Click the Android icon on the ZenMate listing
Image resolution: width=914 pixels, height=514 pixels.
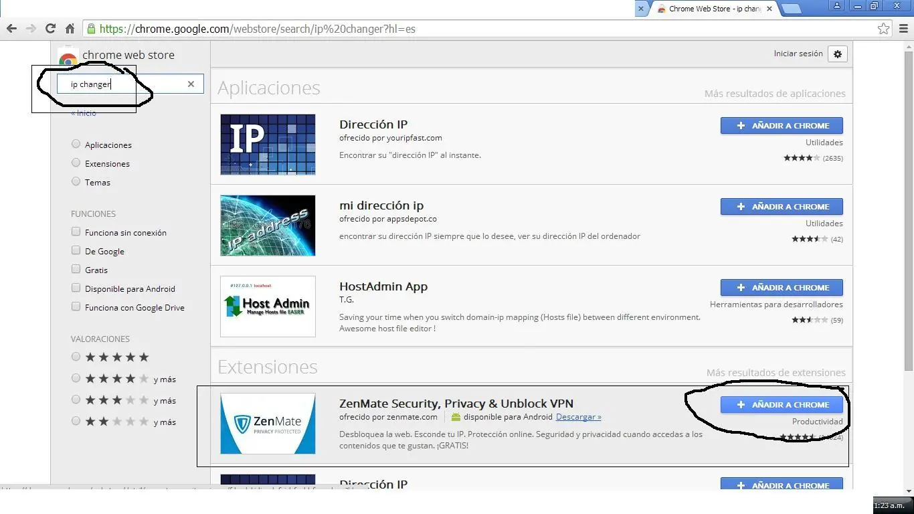pyautogui.click(x=456, y=417)
